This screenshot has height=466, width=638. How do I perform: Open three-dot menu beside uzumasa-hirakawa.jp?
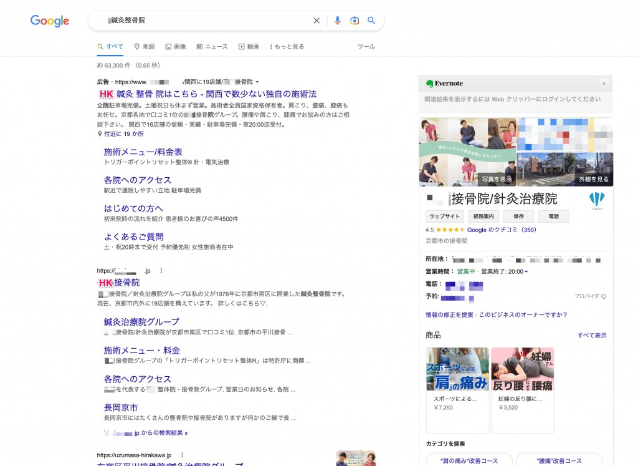click(x=182, y=455)
